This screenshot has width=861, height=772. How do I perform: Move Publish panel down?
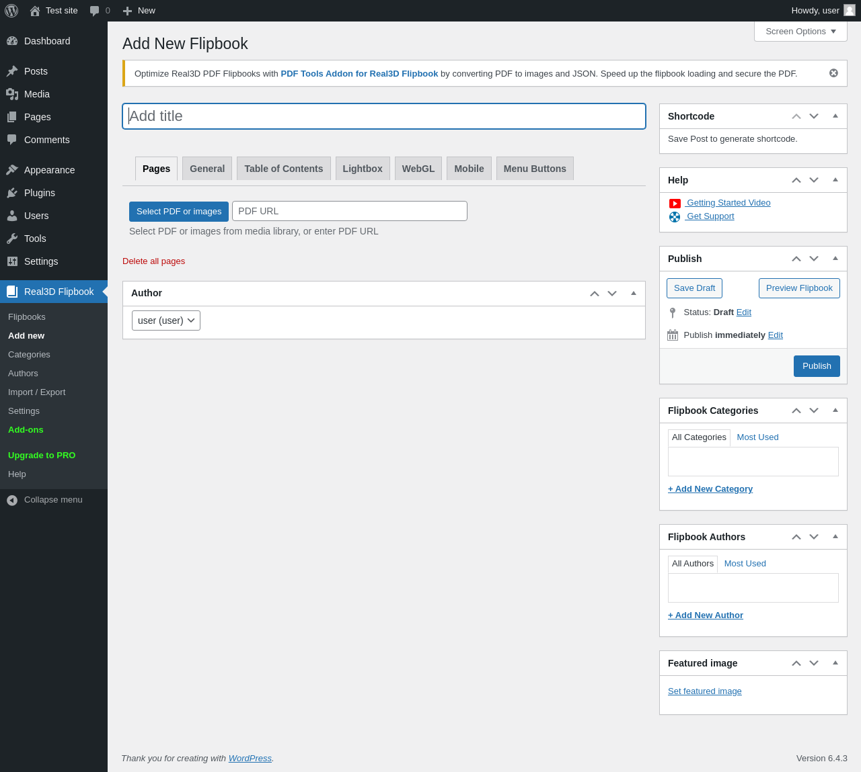(814, 259)
